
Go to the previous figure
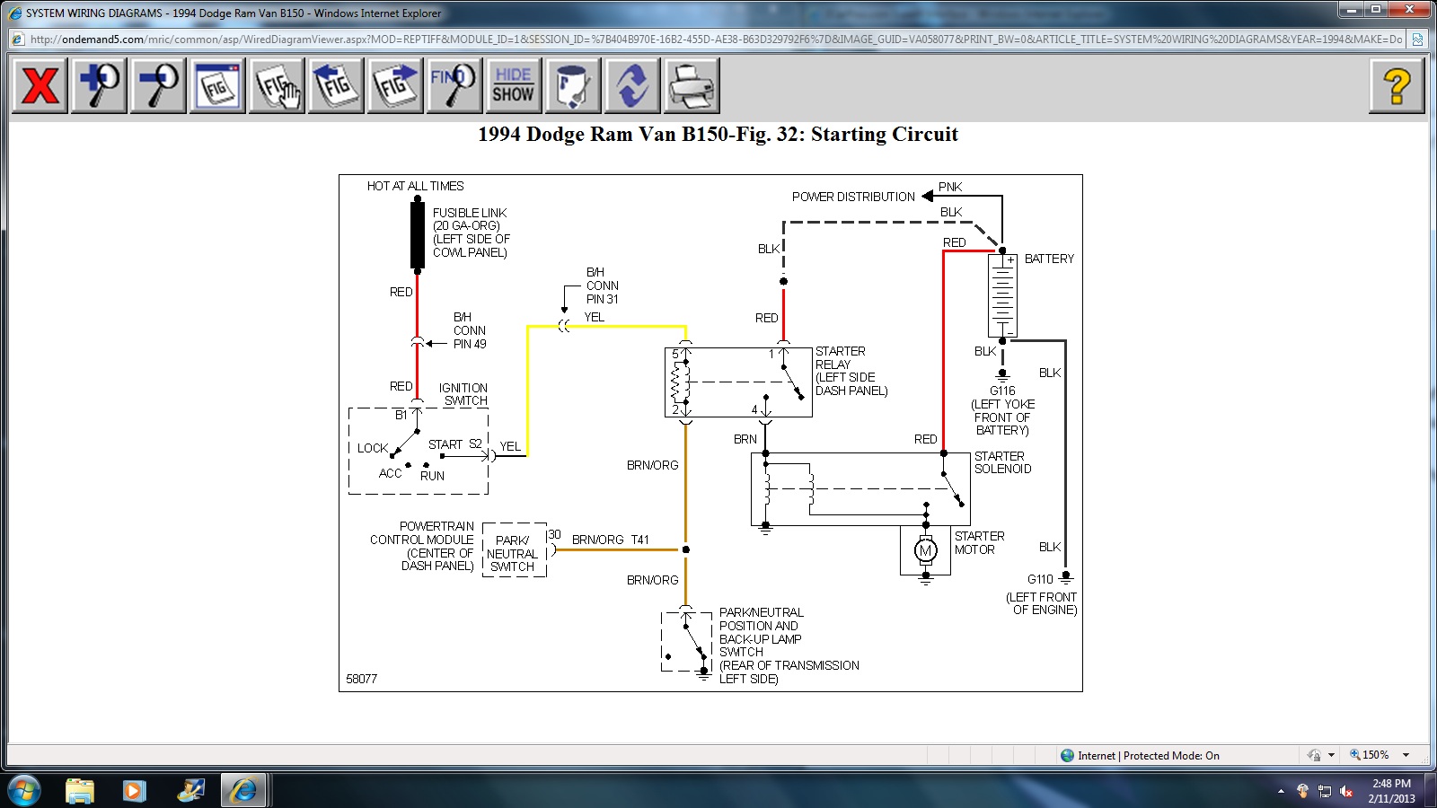336,86
